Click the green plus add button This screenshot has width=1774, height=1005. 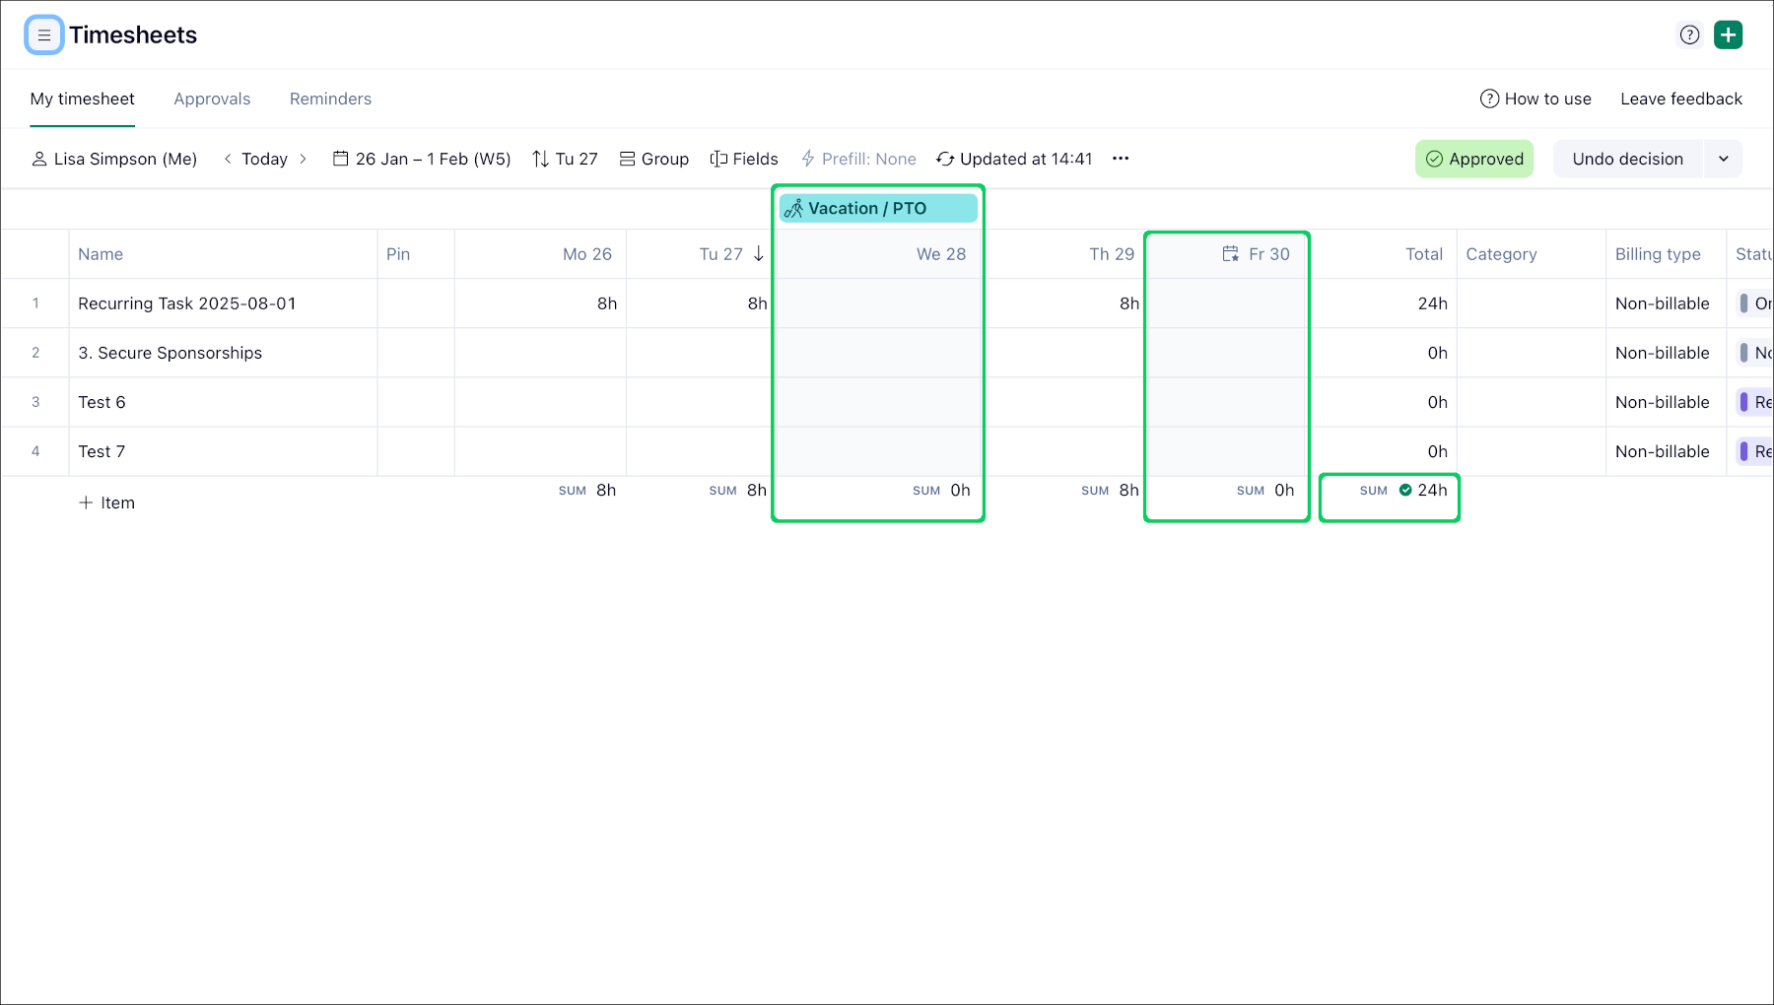(1728, 35)
